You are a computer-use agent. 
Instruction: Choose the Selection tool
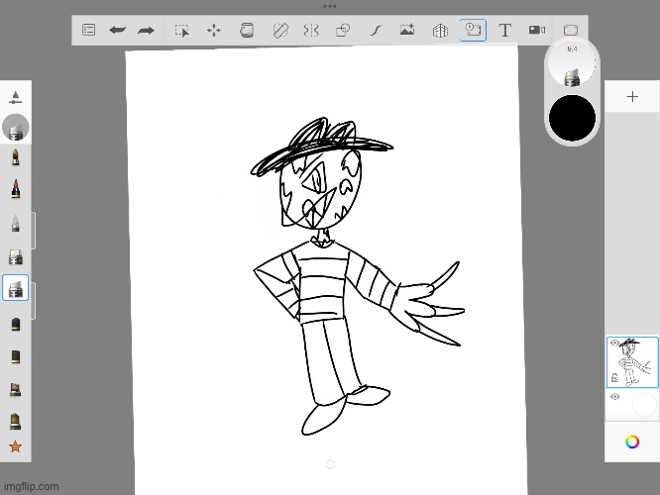point(181,31)
